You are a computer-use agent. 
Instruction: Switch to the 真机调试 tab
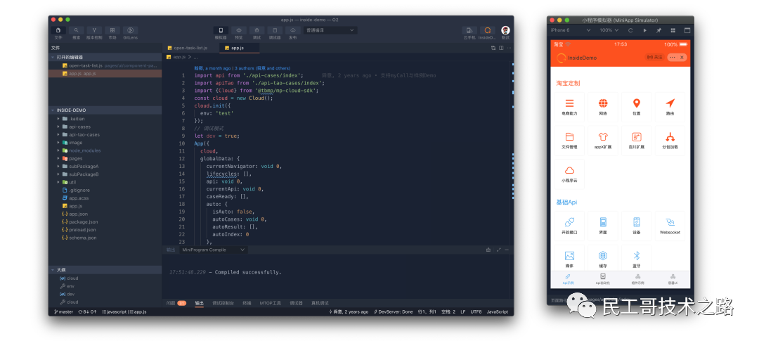point(320,303)
